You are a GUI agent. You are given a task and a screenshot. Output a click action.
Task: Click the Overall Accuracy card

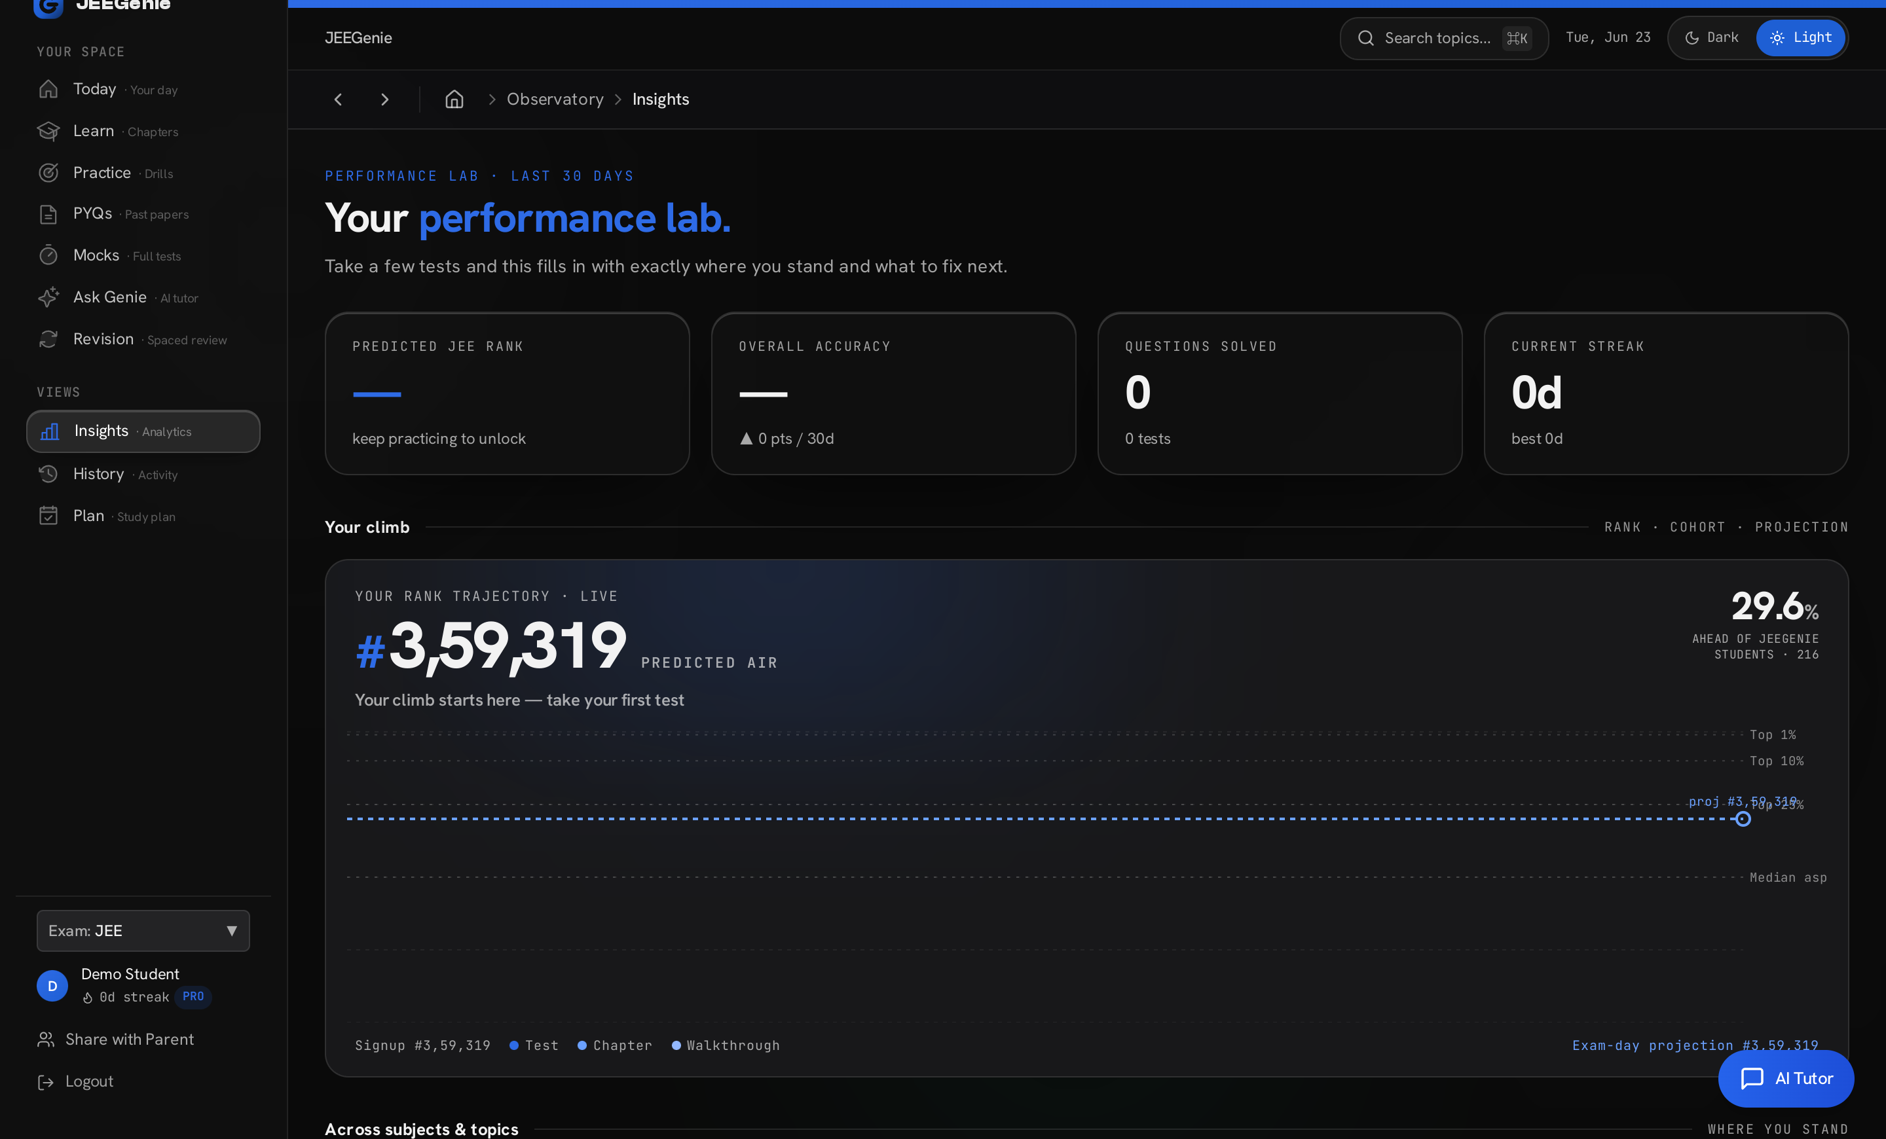[893, 393]
